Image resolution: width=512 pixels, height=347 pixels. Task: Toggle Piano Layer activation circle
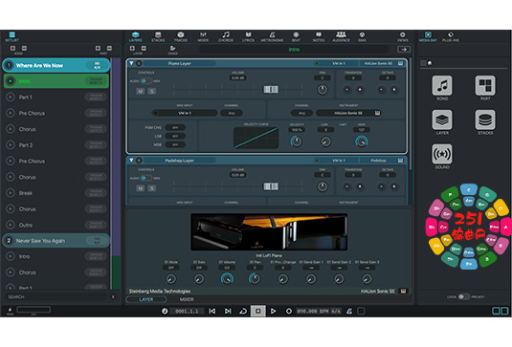[x=139, y=63]
